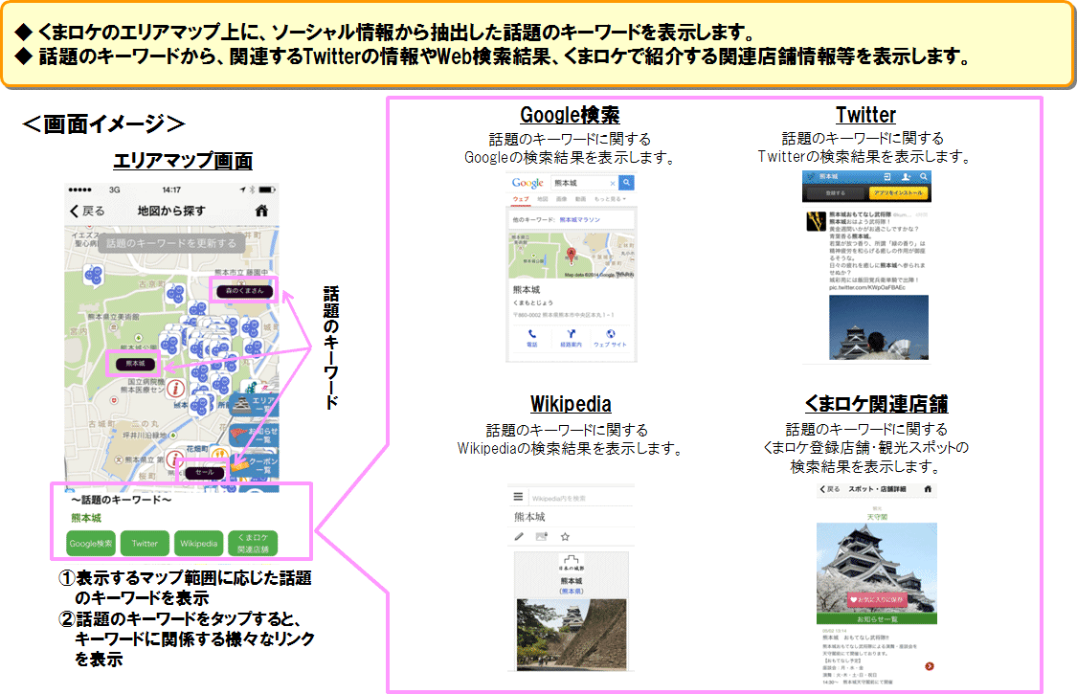Tap the blue smiley marker near イエズス聖心病院
Viewport: 1077px width, 694px height.
pos(94,276)
